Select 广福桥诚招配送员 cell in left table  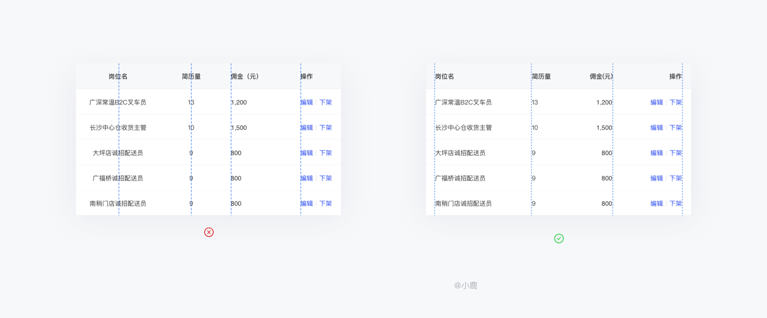(118, 178)
